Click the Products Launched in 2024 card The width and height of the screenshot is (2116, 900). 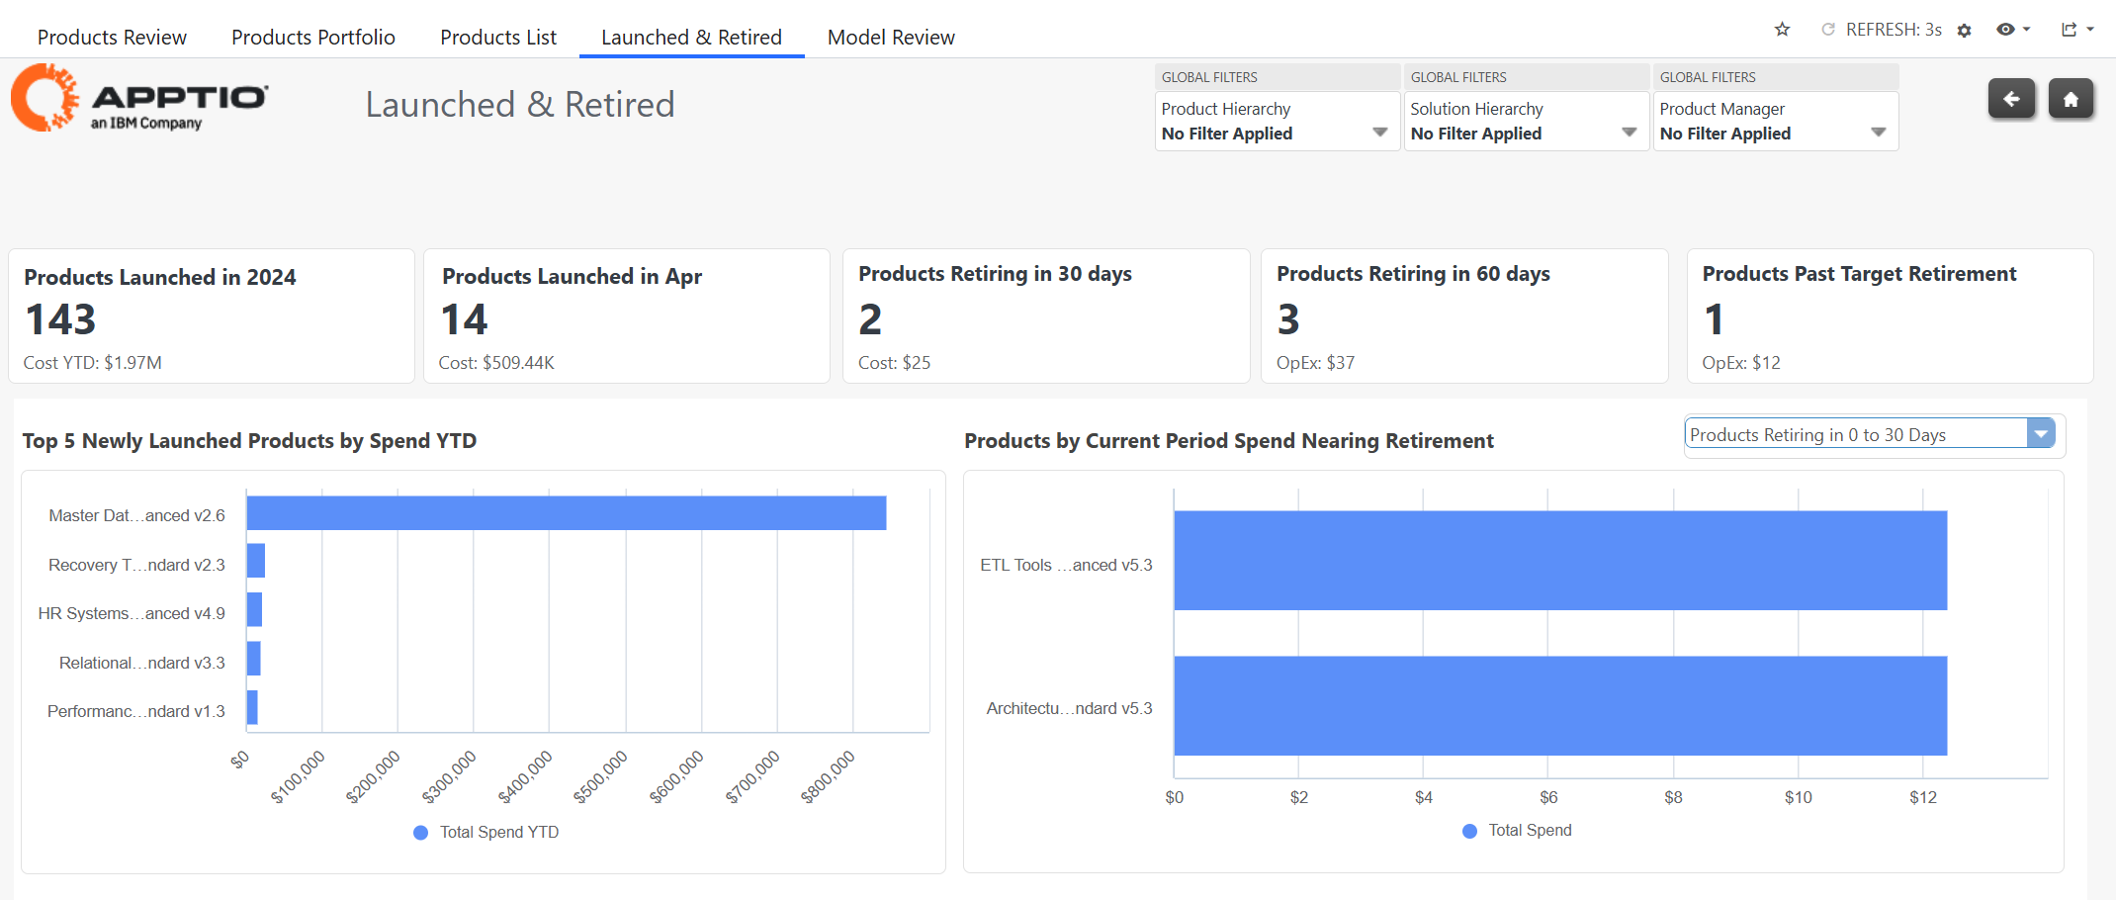tap(211, 316)
